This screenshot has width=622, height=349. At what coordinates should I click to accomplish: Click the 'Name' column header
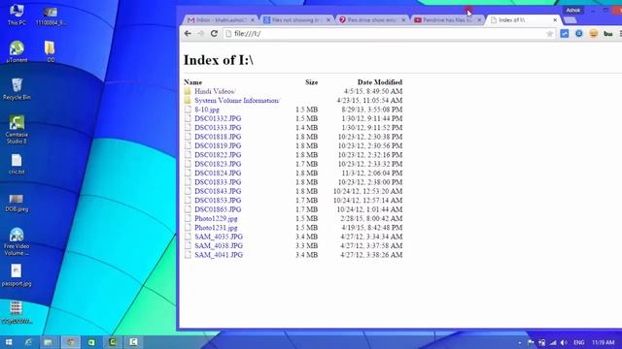pyautogui.click(x=192, y=82)
